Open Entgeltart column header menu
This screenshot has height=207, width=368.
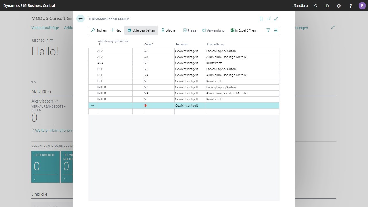click(181, 45)
